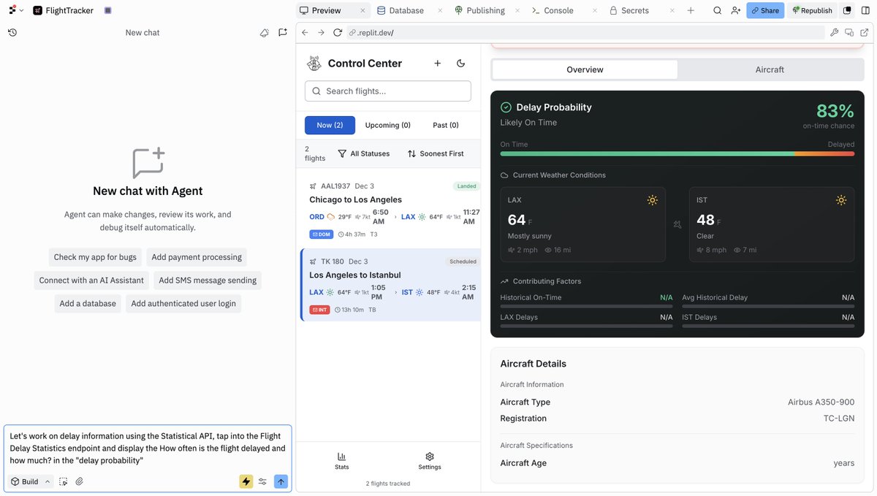Open the Soonest First sort dropdown
This screenshot has height=496, width=877.
coord(436,153)
